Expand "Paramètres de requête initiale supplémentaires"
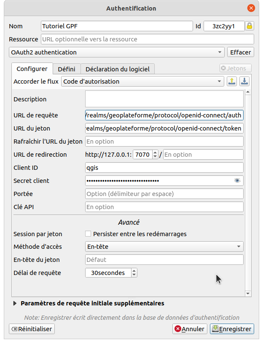This screenshot has height=343, width=263. click(x=14, y=303)
